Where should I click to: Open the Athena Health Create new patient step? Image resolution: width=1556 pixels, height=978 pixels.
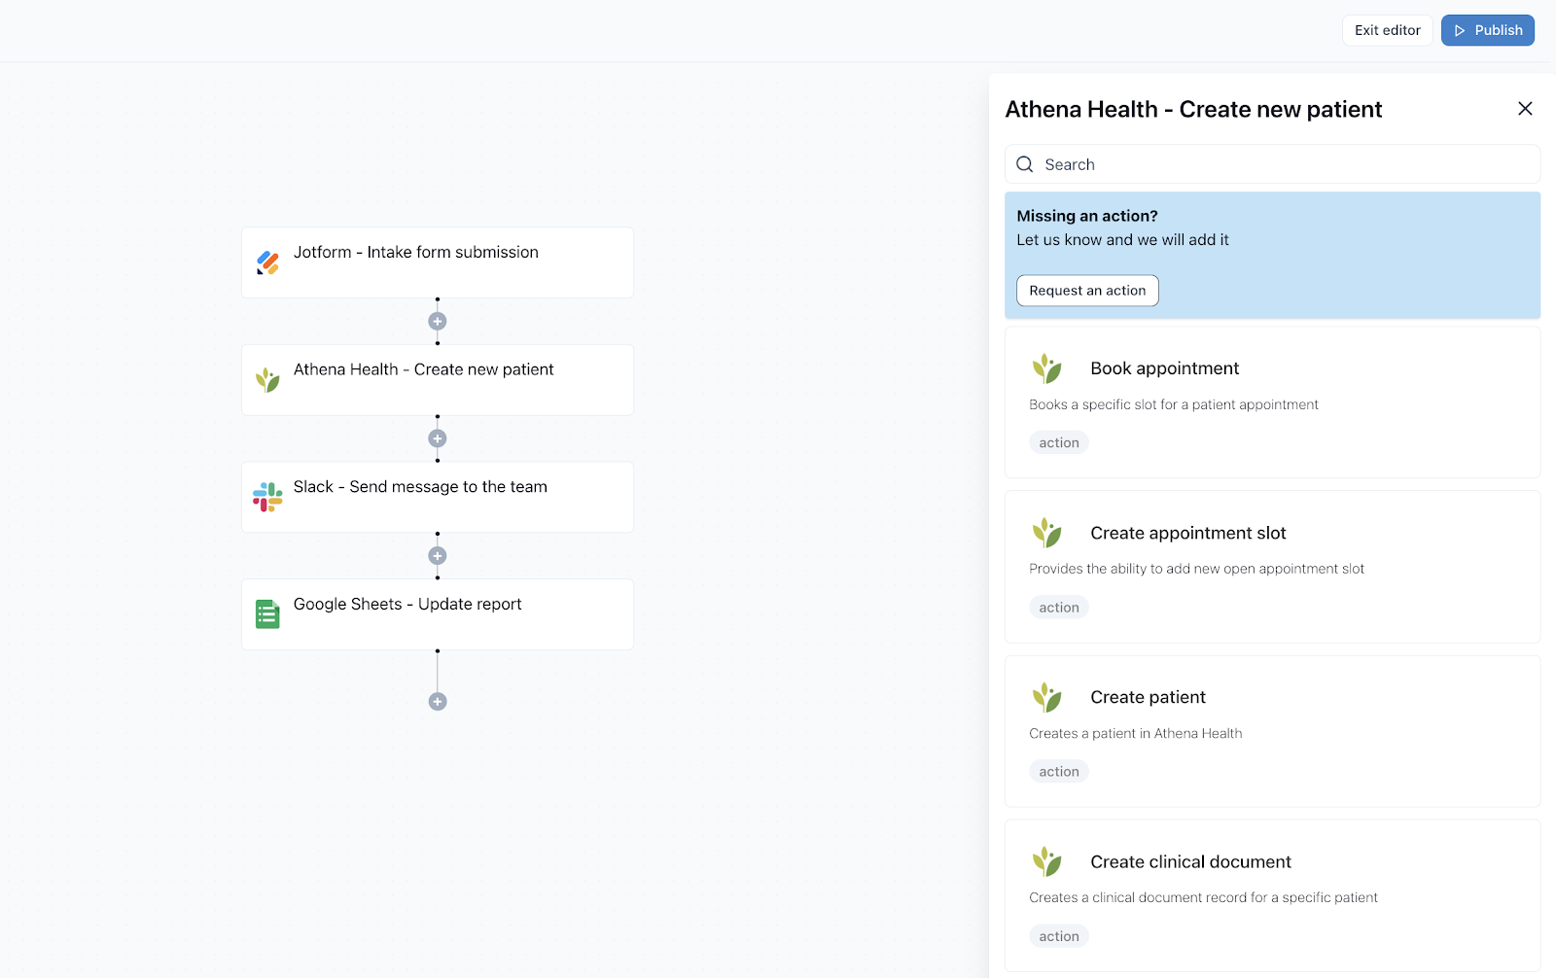[438, 380]
